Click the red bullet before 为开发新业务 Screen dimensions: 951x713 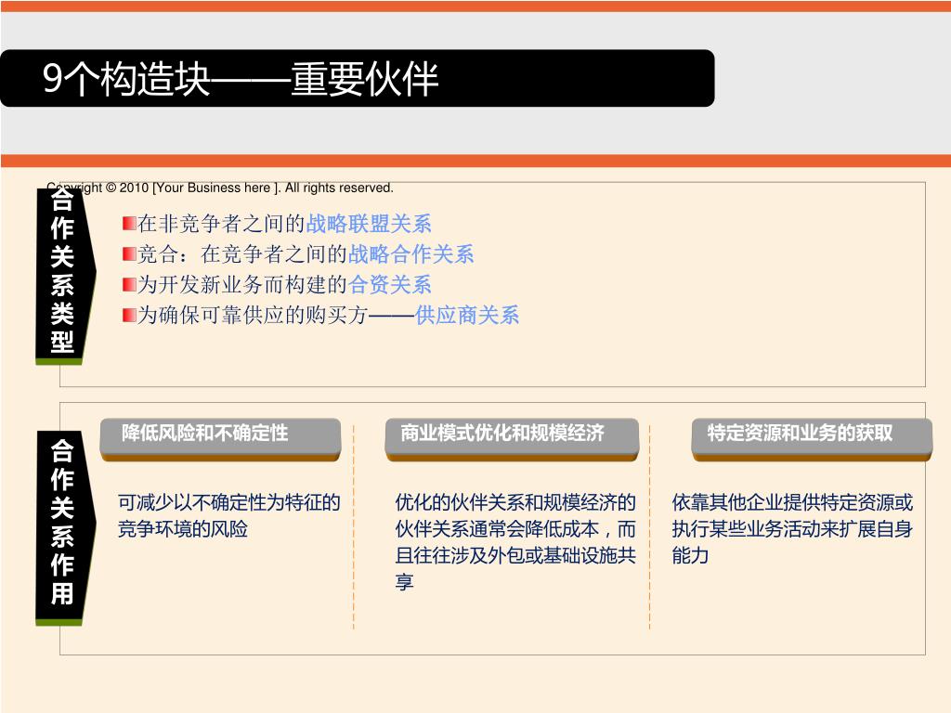[129, 284]
